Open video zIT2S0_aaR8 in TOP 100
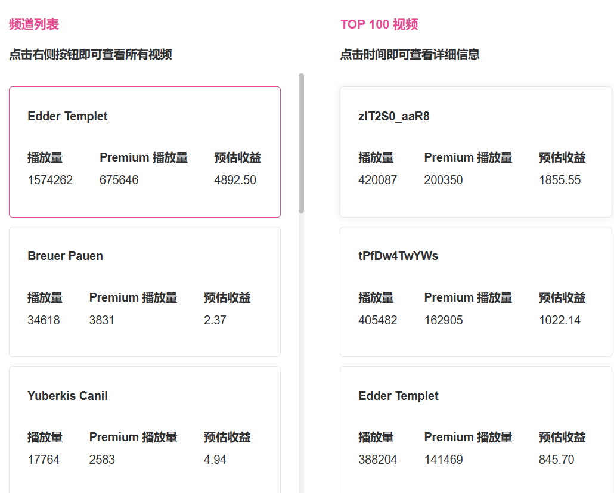Image resolution: width=614 pixels, height=493 pixels. 394,116
